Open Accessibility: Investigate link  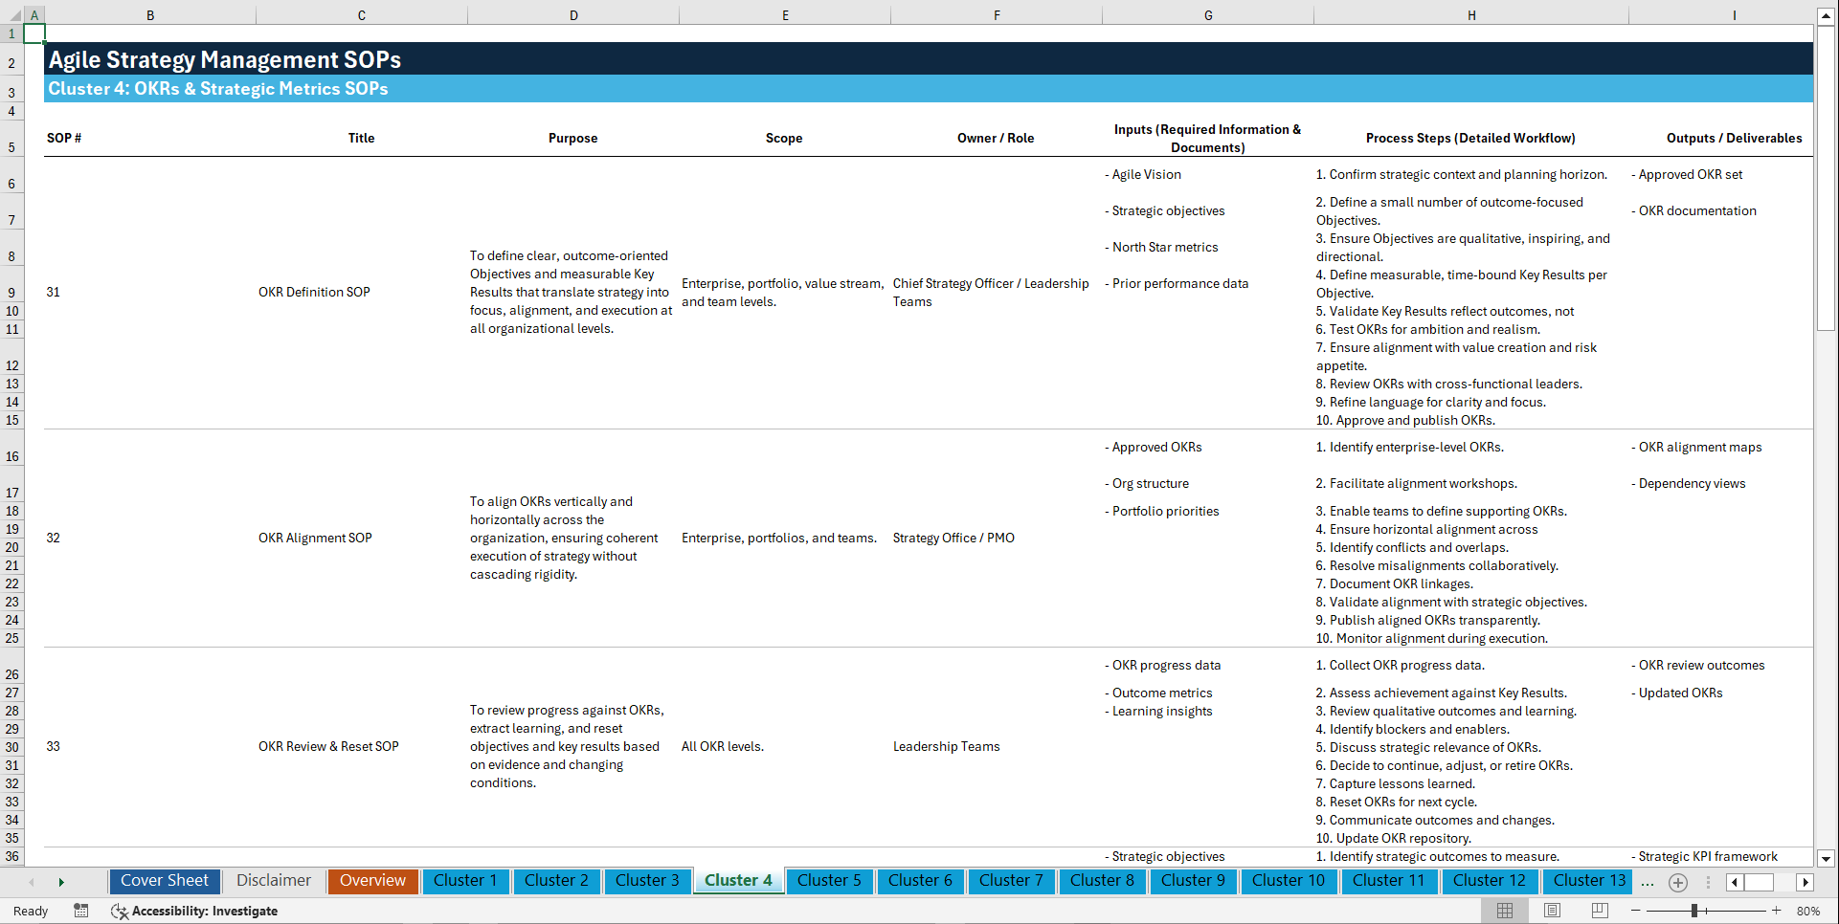(x=205, y=911)
